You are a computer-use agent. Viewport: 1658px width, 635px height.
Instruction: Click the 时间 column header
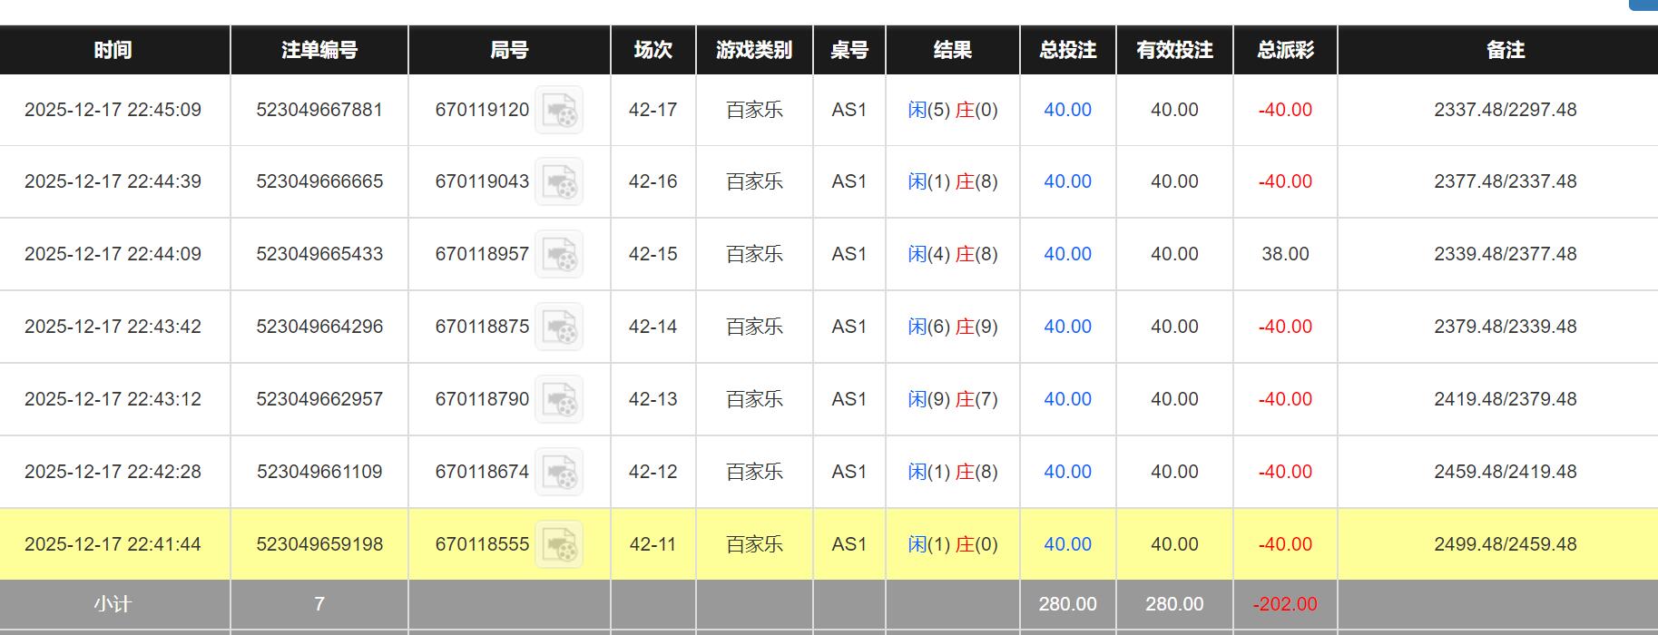pyautogui.click(x=113, y=50)
